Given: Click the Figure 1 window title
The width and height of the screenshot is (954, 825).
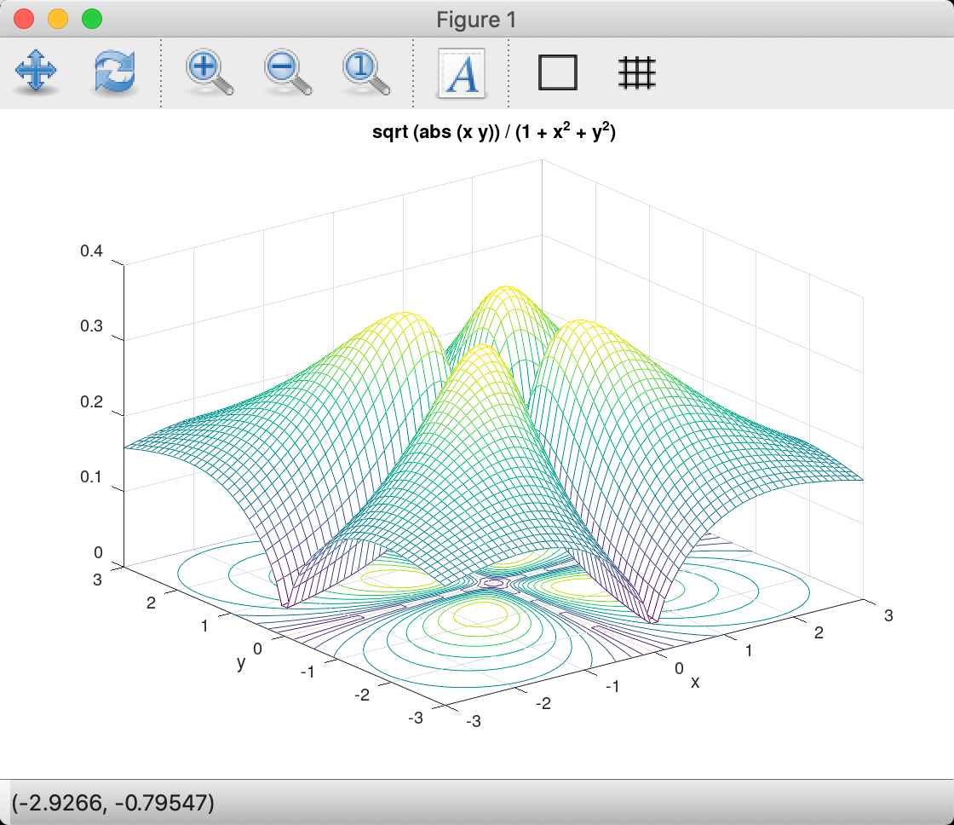Looking at the screenshot, I should 476,19.
